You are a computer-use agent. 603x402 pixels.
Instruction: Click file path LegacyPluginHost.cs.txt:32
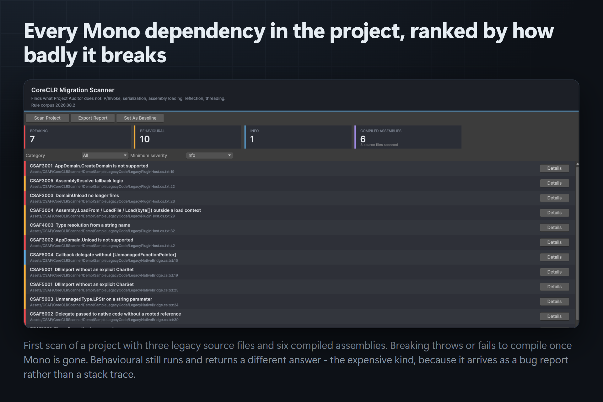102,231
